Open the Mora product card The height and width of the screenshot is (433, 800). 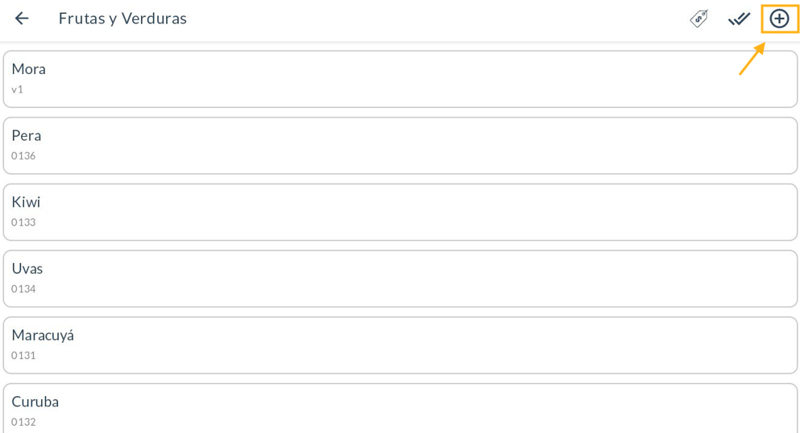[400, 79]
